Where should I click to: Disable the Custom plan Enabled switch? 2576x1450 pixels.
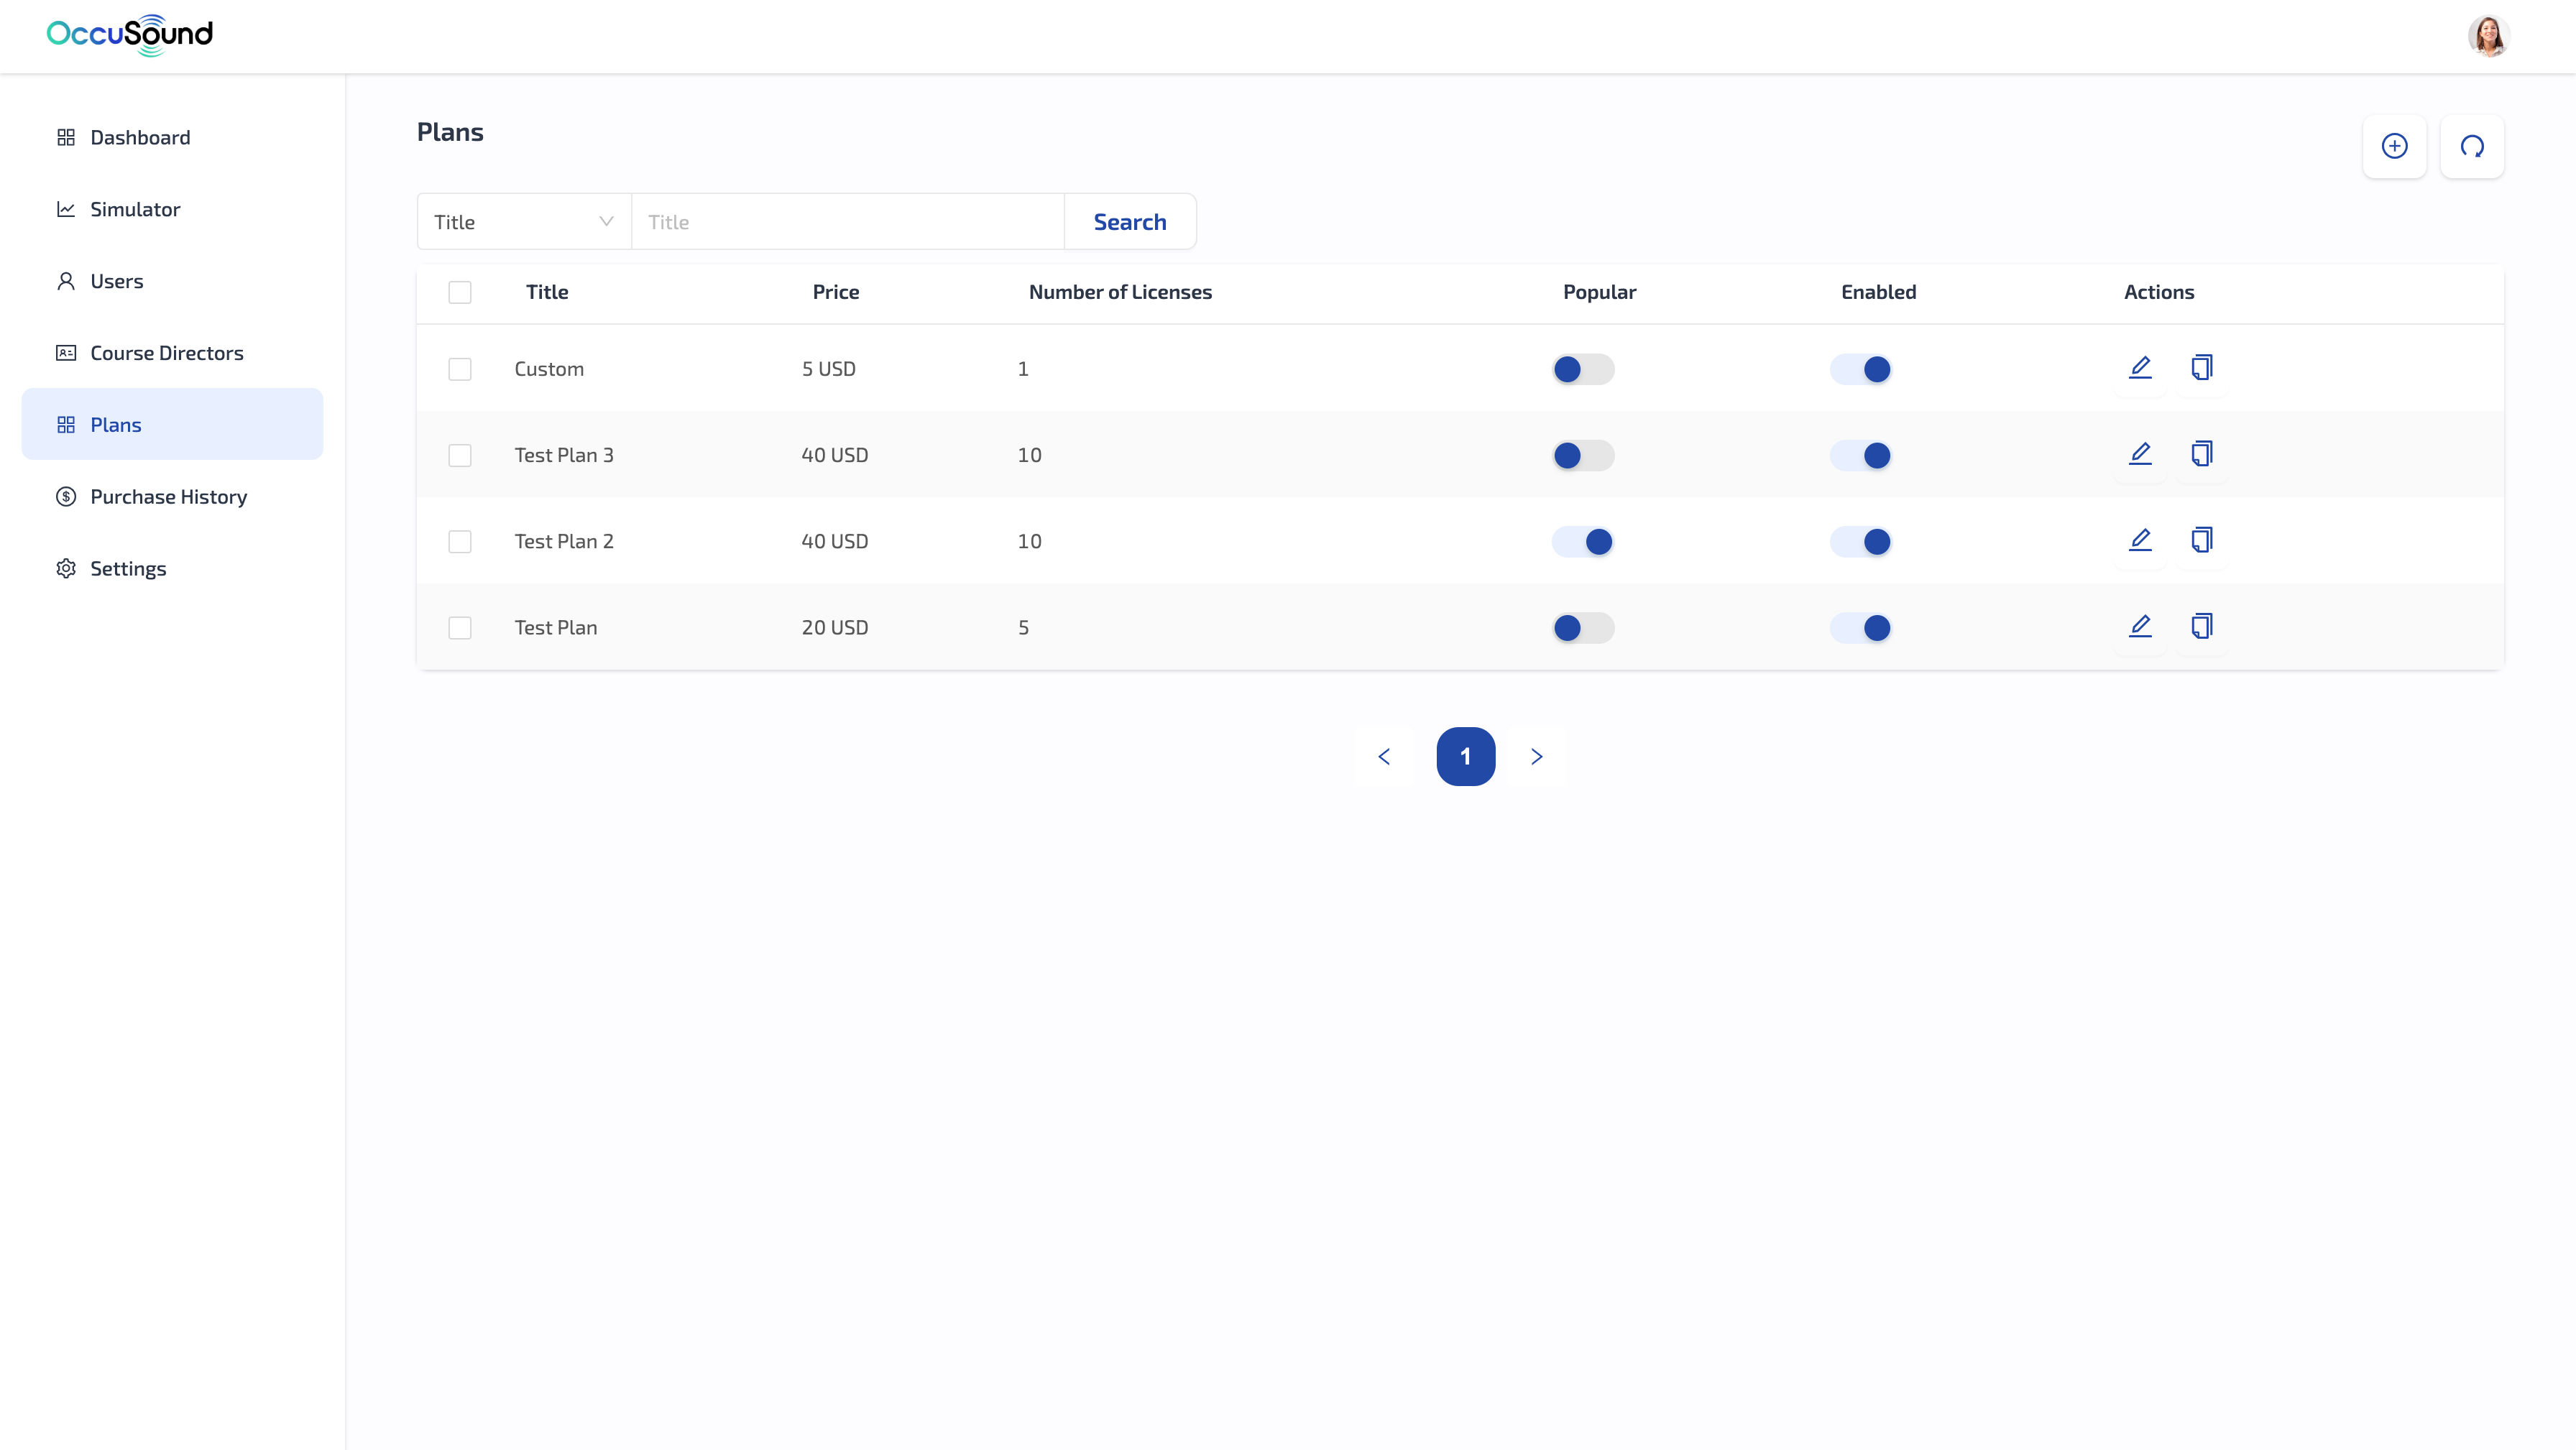(1861, 369)
